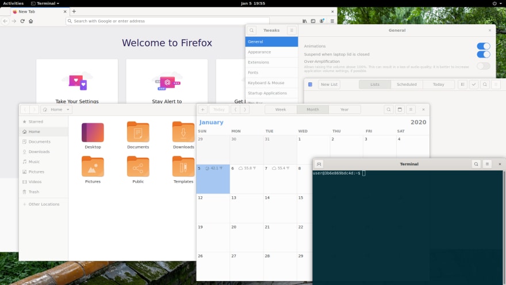Select the Lists tab in To Do
Screen dimensions: 506x285
(375, 84)
